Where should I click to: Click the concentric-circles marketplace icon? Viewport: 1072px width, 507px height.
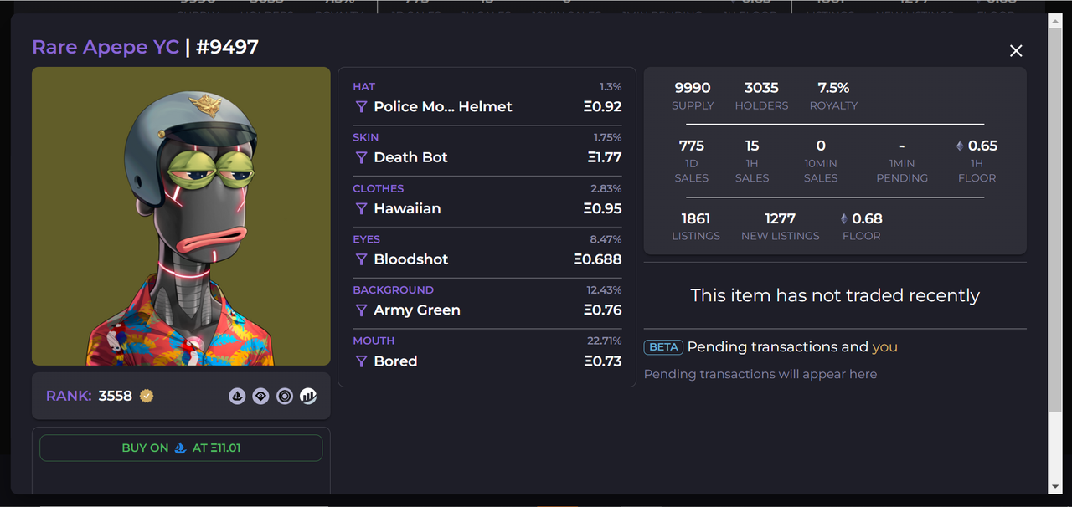coord(285,396)
